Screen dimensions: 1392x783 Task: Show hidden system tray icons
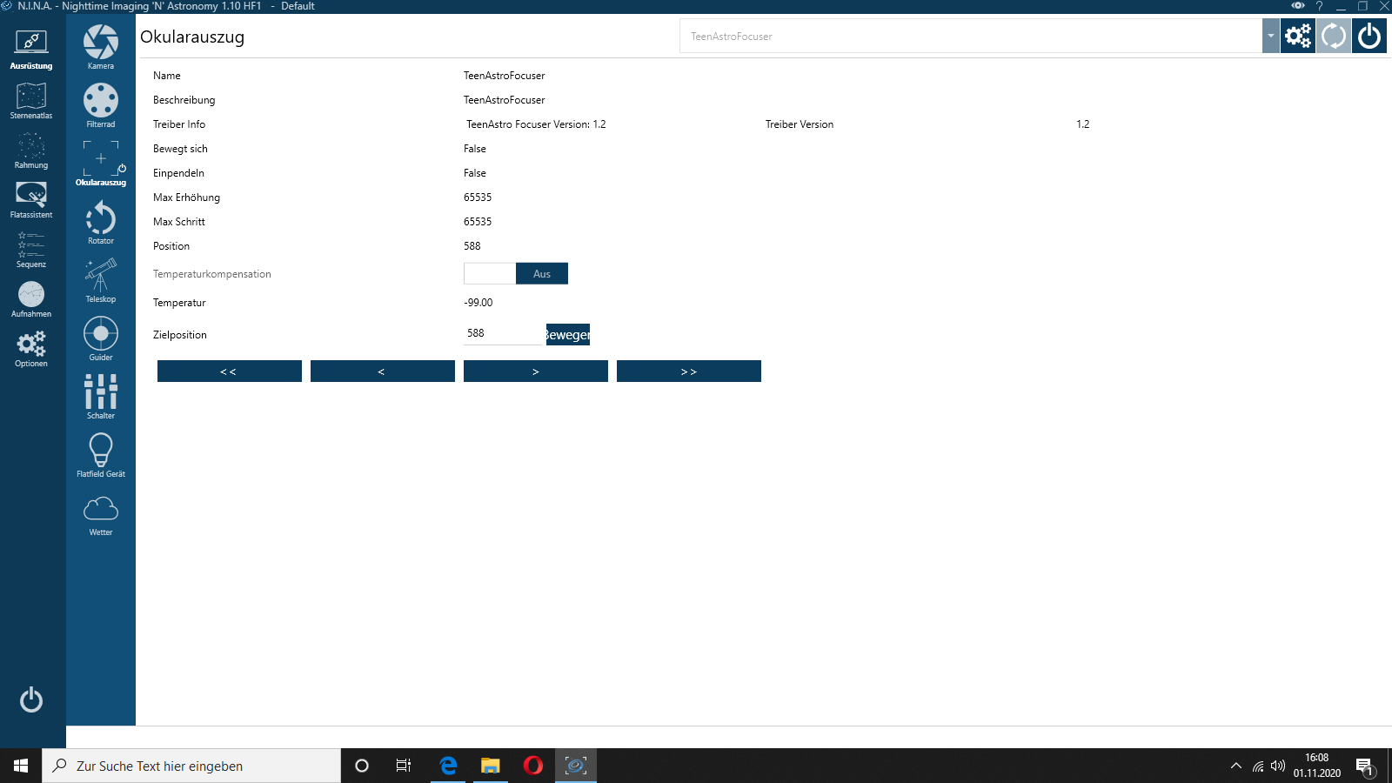pos(1236,766)
